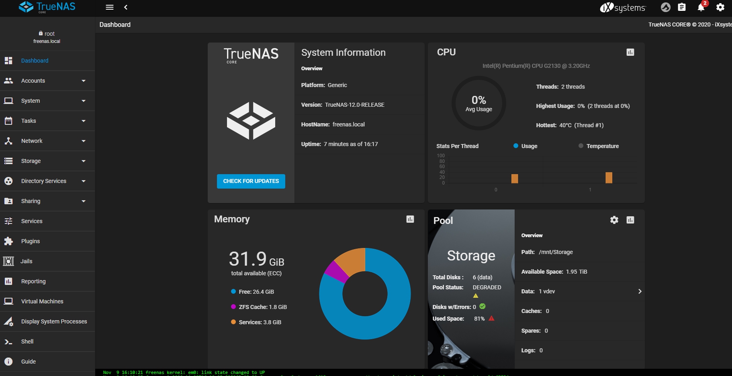The height and width of the screenshot is (376, 732).
Task: Click thread 0 usage bar in CPU chart
Action: point(515,179)
